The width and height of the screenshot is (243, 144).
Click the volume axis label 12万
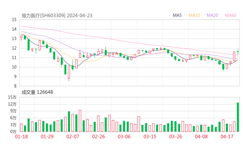tap(12, 104)
